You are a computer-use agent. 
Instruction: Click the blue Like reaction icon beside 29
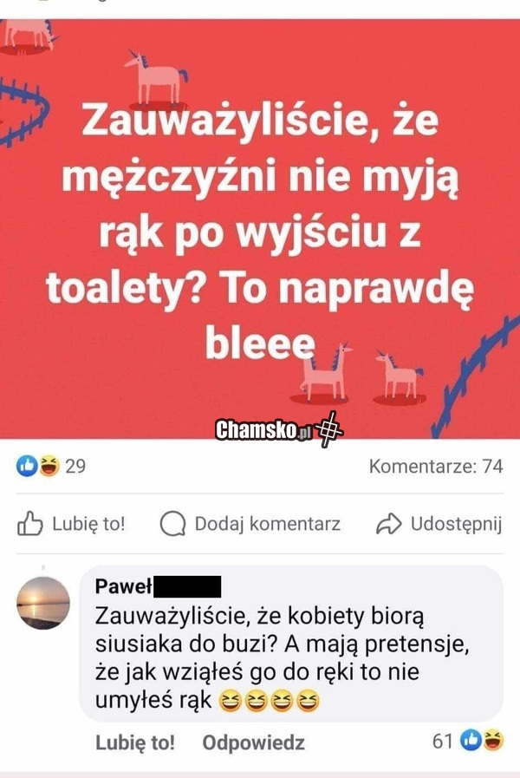[x=27, y=467]
